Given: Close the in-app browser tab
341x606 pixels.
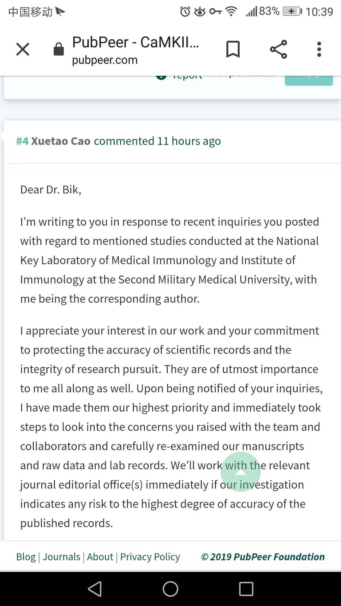Looking at the screenshot, I should [23, 49].
